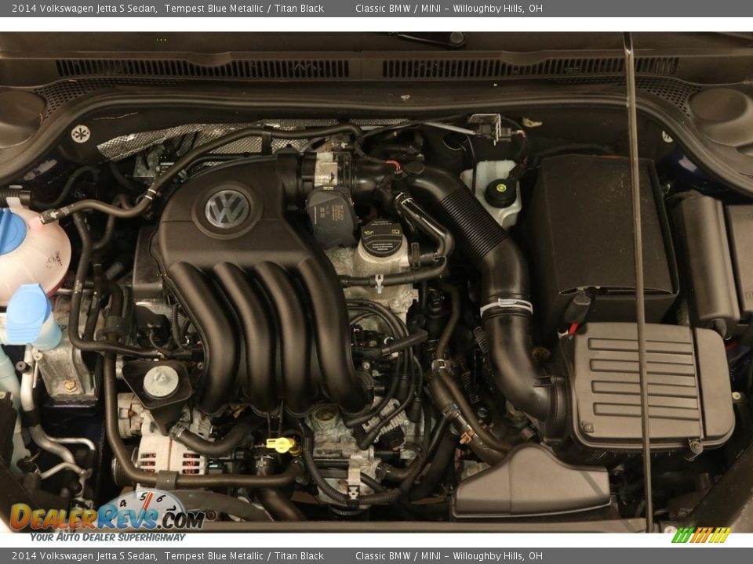Click 'Your Auto Dealer SuperHighway' tagline
Image resolution: width=753 pixels, height=564 pixels.
pyautogui.click(x=107, y=537)
